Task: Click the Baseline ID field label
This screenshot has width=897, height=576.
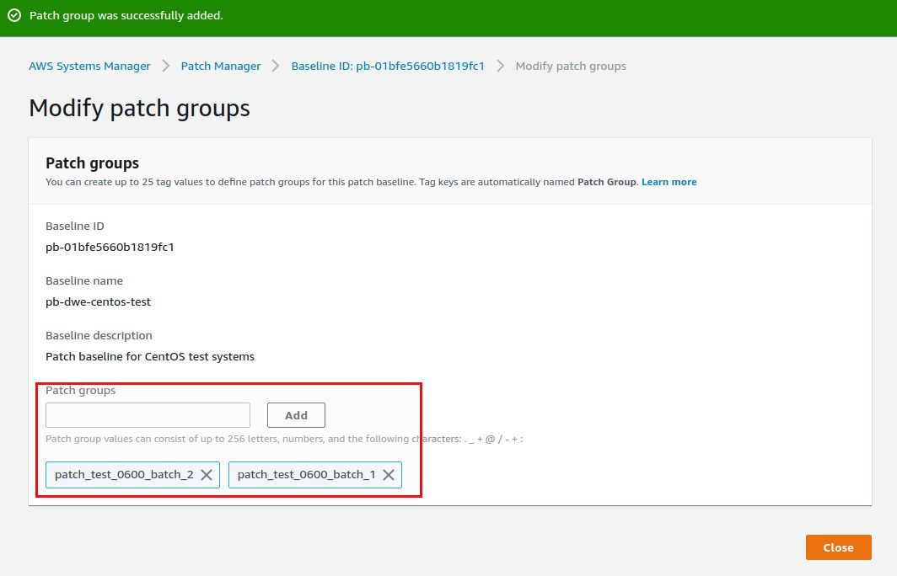Action: (x=75, y=227)
